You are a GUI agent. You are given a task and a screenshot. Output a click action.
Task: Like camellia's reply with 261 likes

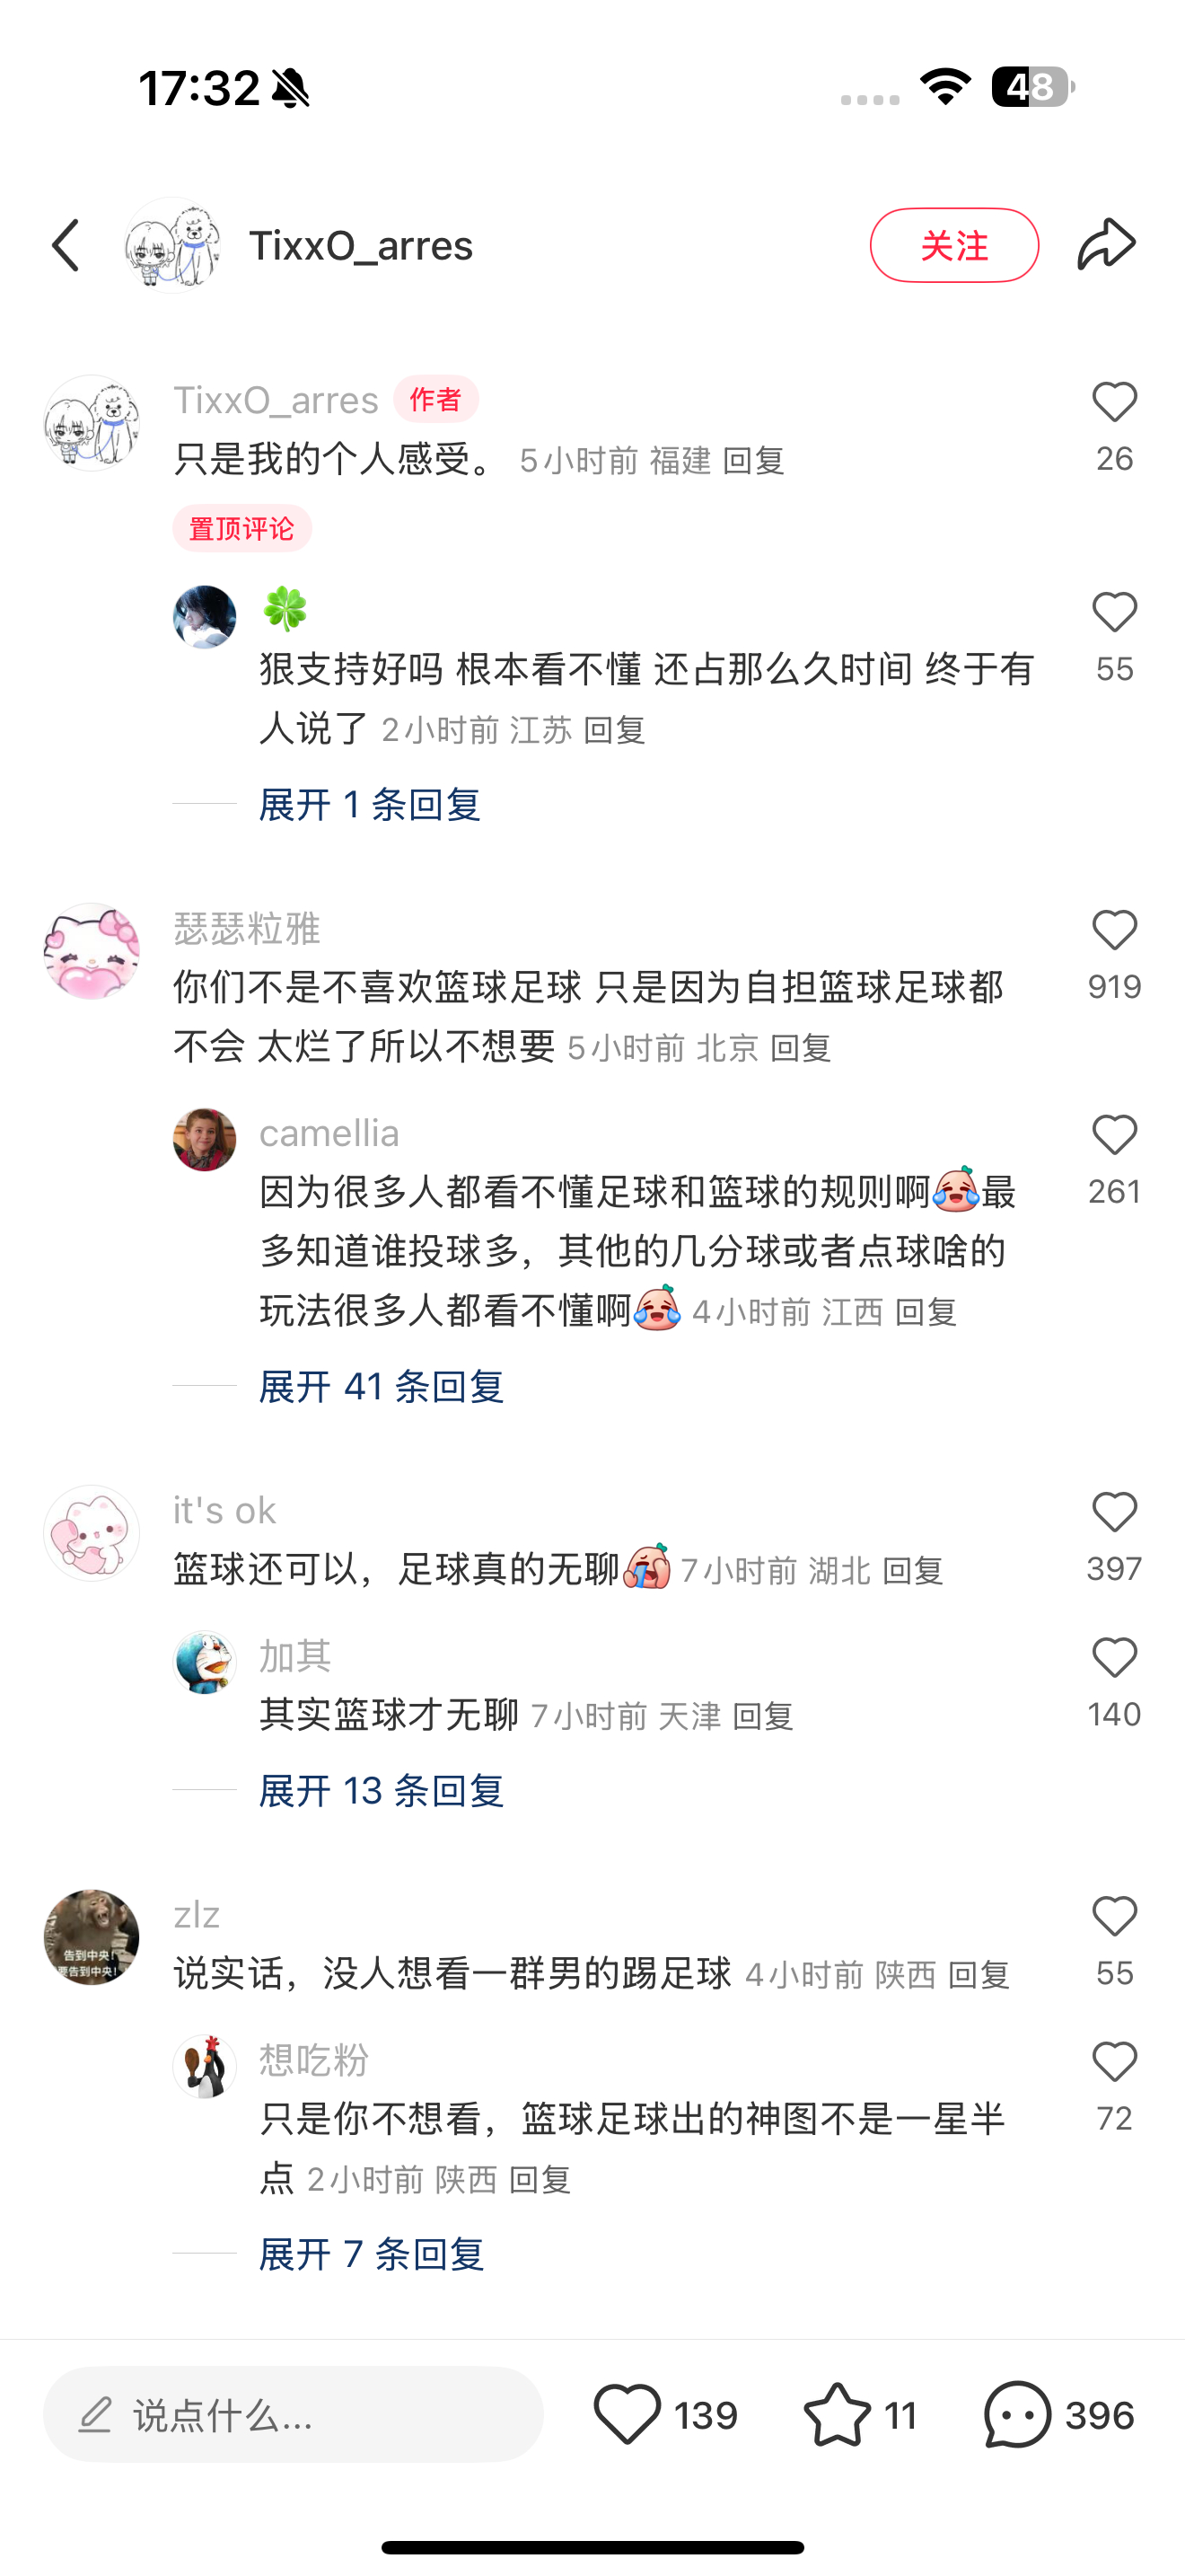click(1114, 1136)
